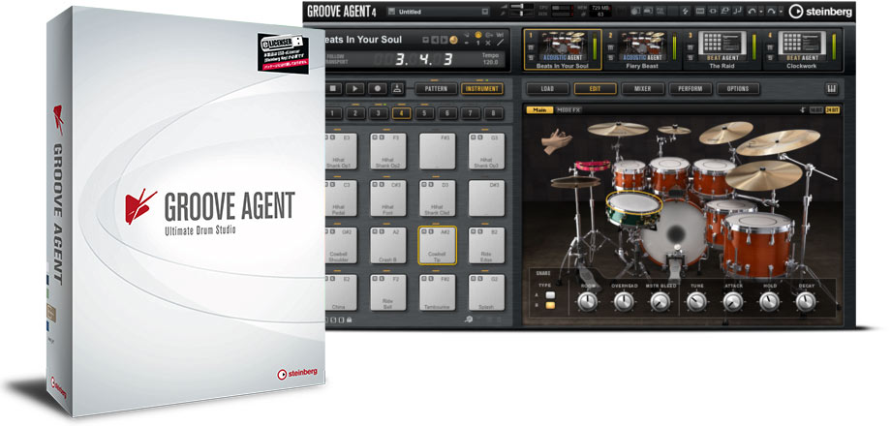Select the 16 BIT quality option
This screenshot has width=891, height=426.
[816, 109]
